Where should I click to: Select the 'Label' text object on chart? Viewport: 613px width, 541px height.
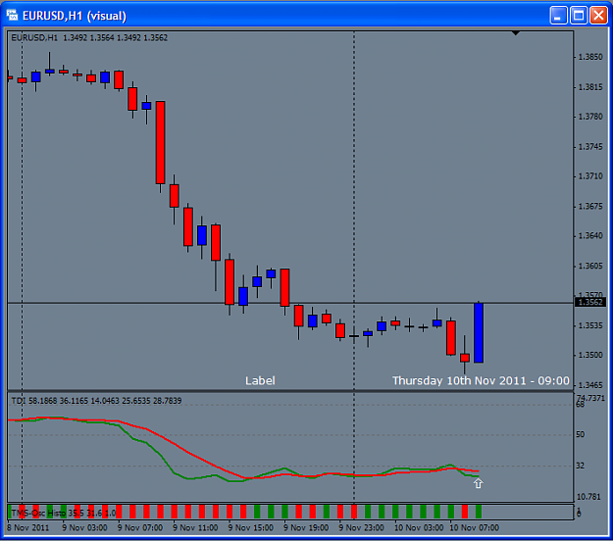(x=260, y=380)
